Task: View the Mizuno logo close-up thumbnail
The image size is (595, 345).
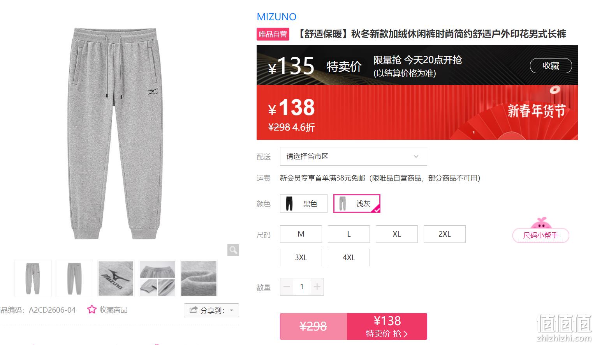Action: pos(116,278)
